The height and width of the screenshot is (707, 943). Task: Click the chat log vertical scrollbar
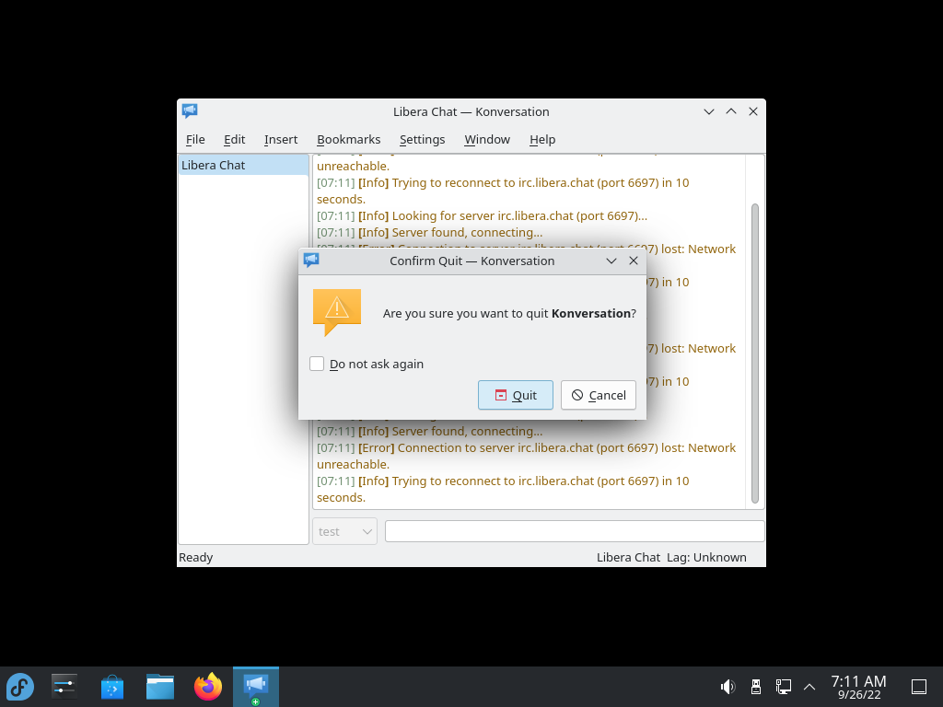tap(755, 353)
